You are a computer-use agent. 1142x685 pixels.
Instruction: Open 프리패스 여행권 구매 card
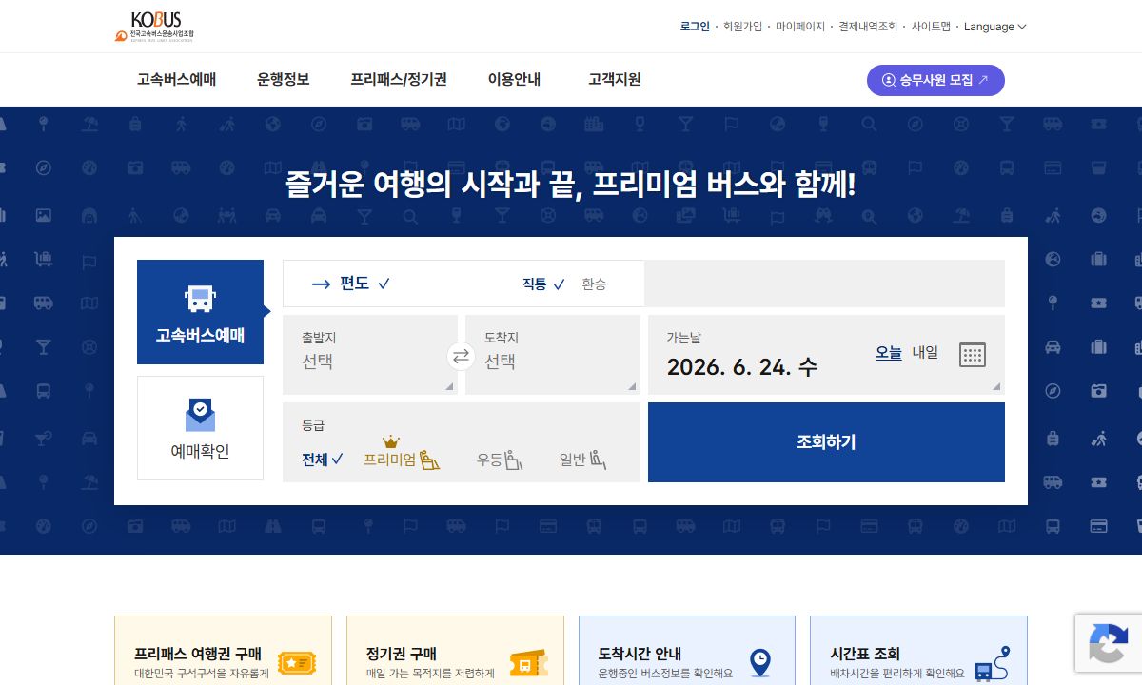tap(224, 651)
